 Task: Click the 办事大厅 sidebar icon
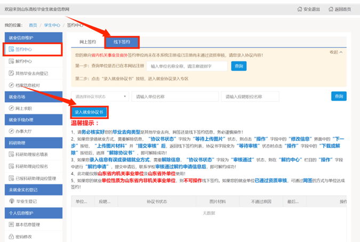pos(11,131)
